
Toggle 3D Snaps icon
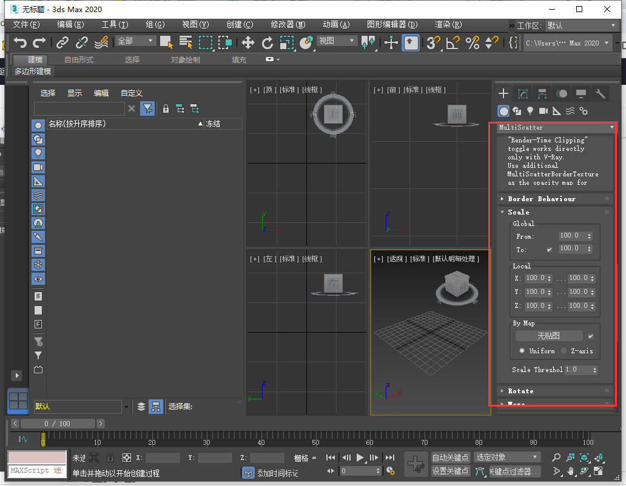(x=432, y=42)
